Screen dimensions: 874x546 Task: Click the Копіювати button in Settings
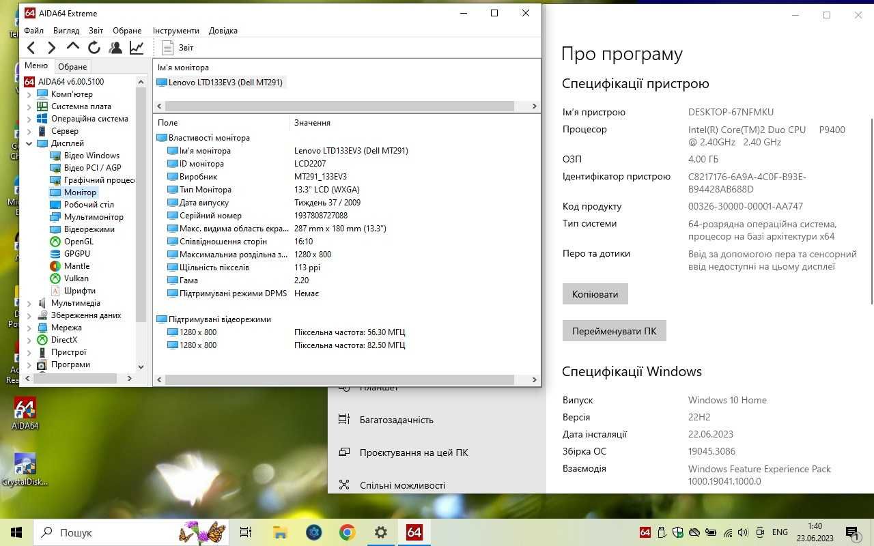click(595, 294)
